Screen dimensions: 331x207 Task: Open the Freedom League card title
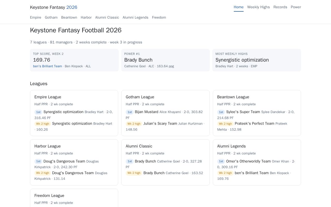point(49,196)
